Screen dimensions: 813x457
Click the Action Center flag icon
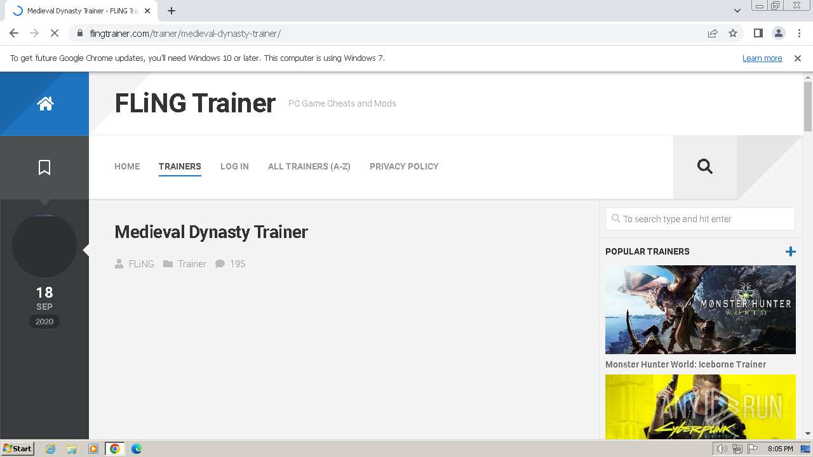pyautogui.click(x=753, y=449)
